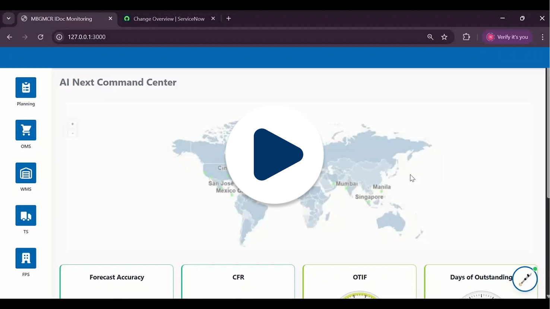
Task: Select the Days of Outstanding card
Action: point(481,281)
